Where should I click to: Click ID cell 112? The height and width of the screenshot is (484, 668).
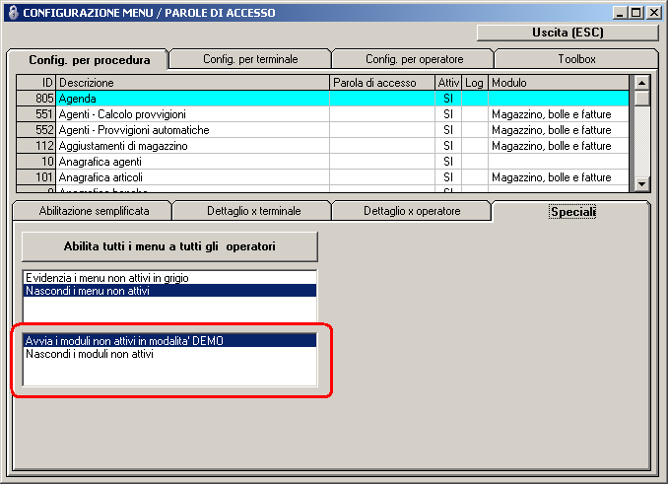coord(36,146)
